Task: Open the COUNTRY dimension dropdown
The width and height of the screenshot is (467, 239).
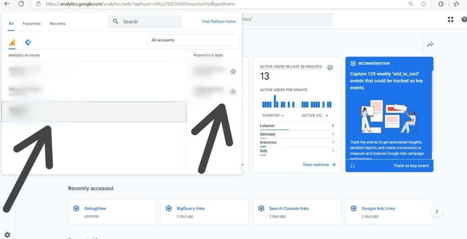Action: [273, 115]
